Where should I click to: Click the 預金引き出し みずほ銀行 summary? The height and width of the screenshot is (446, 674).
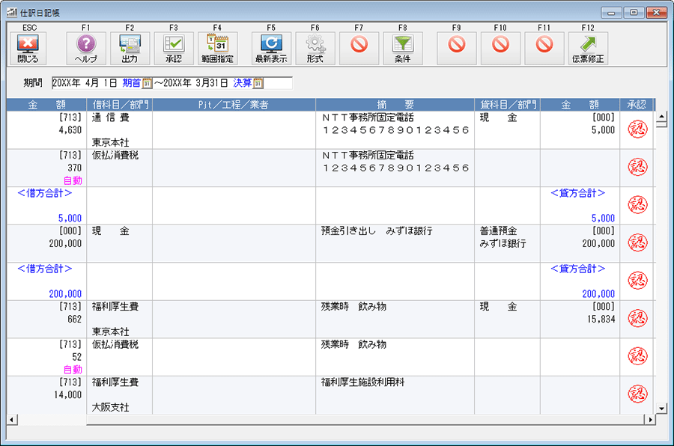[x=377, y=231]
